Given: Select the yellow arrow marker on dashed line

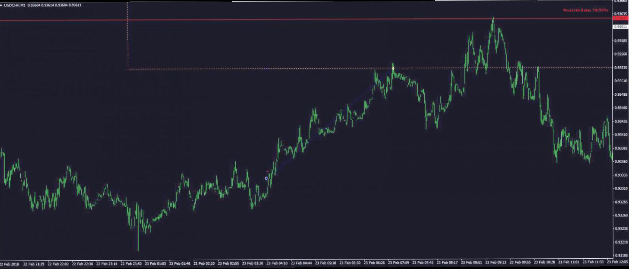Looking at the screenshot, I should pos(393,68).
